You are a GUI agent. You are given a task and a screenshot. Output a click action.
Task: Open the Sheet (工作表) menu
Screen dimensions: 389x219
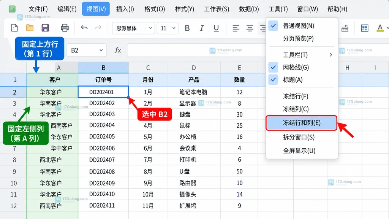click(217, 9)
